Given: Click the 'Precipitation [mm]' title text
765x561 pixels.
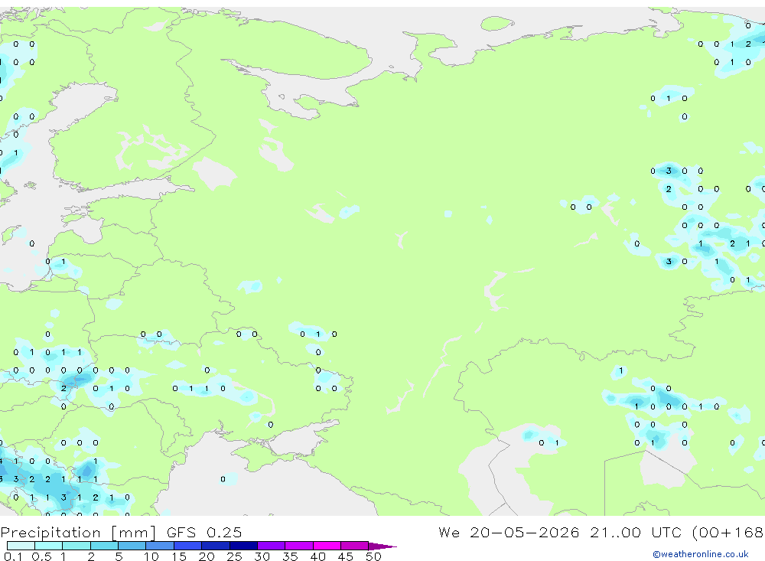Looking at the screenshot, I should 78,533.
